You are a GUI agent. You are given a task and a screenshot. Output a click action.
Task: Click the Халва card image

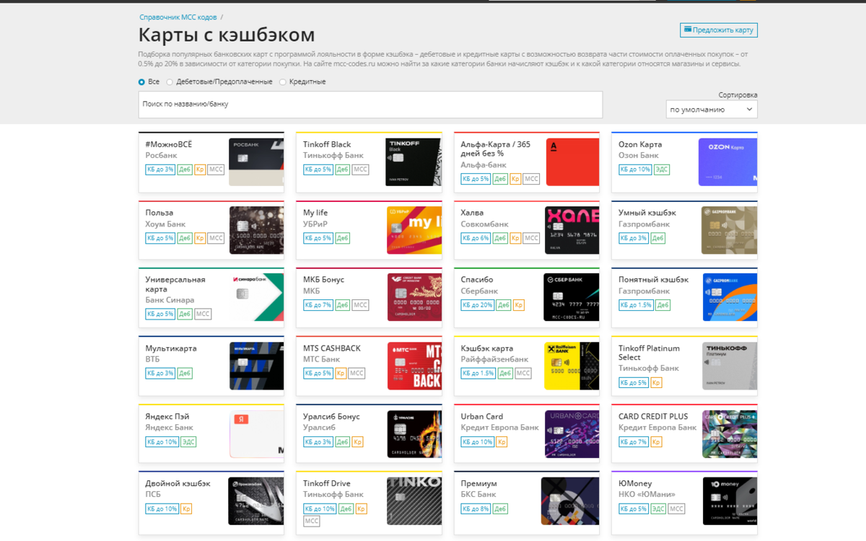572,231
